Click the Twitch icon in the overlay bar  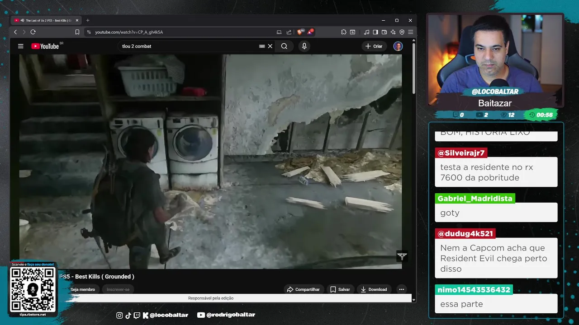[137, 315]
